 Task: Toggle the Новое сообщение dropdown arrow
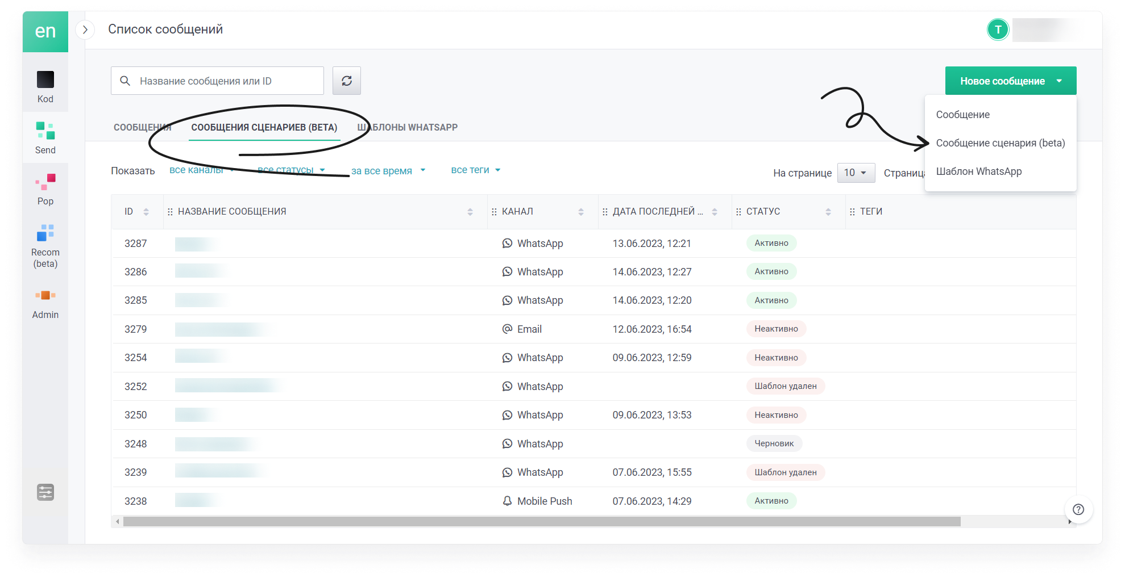pyautogui.click(x=1059, y=81)
